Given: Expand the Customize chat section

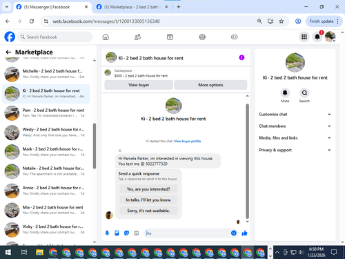Looking at the screenshot, I should point(295,114).
